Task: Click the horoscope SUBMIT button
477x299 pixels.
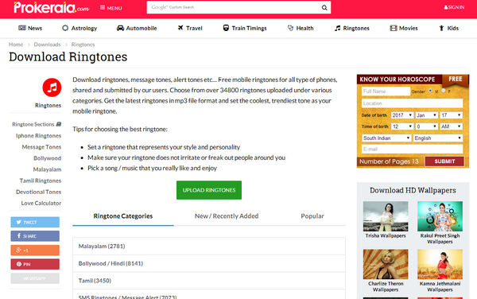Action: coord(444,161)
